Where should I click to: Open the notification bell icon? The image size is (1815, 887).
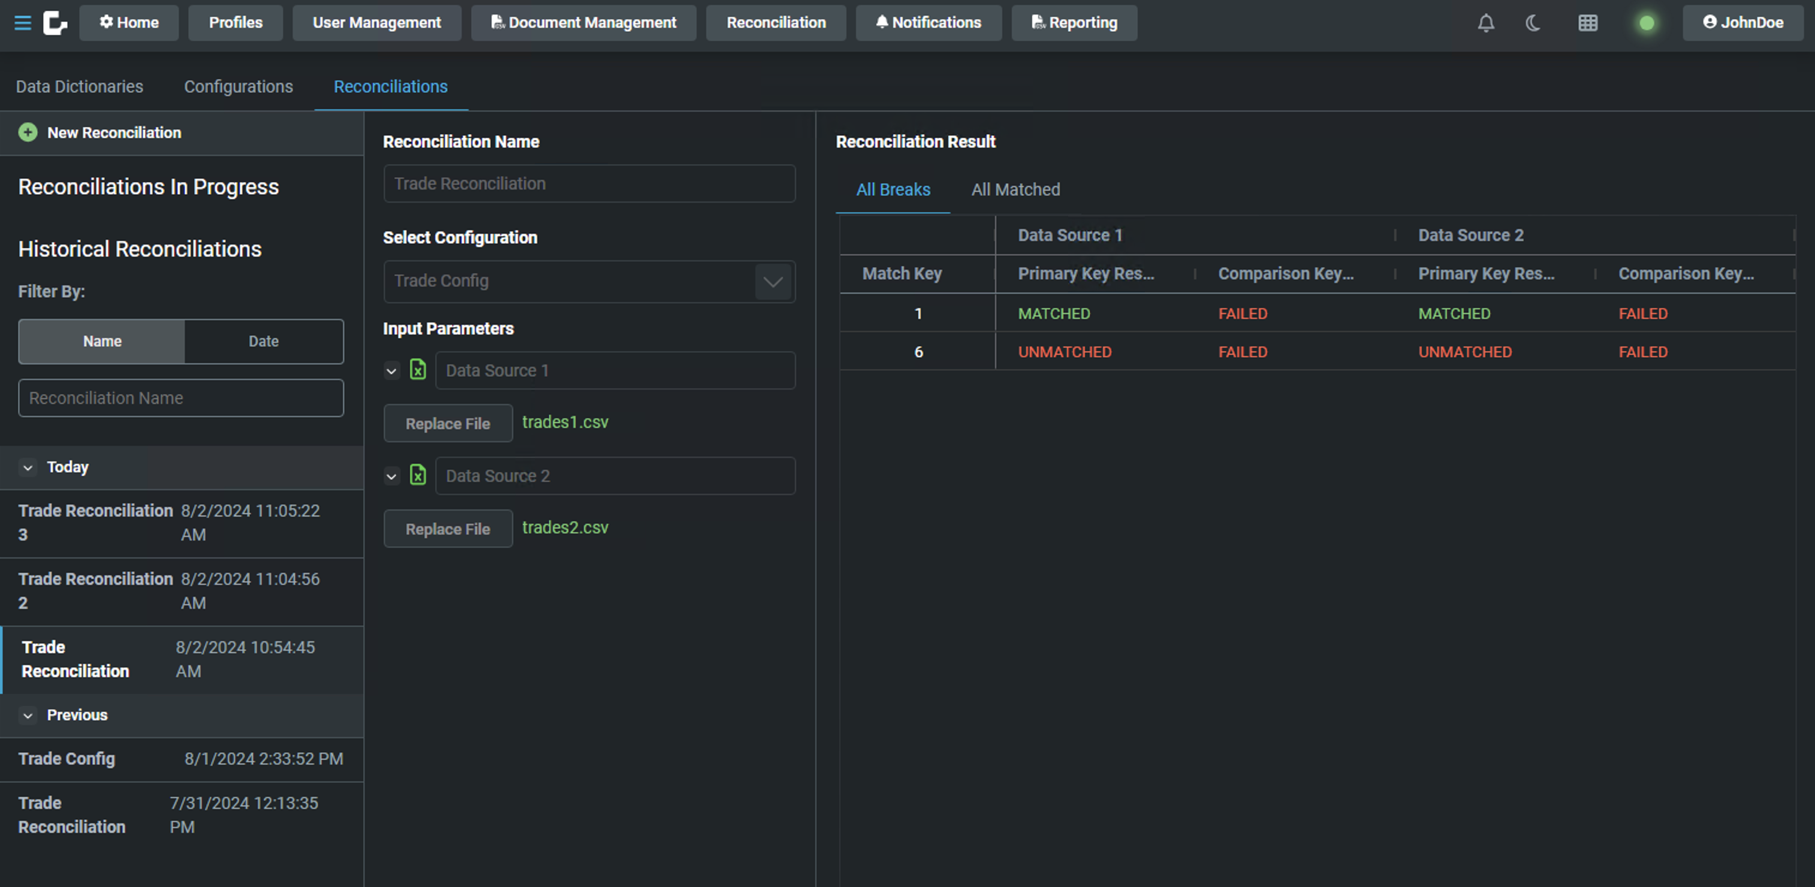coord(1485,23)
